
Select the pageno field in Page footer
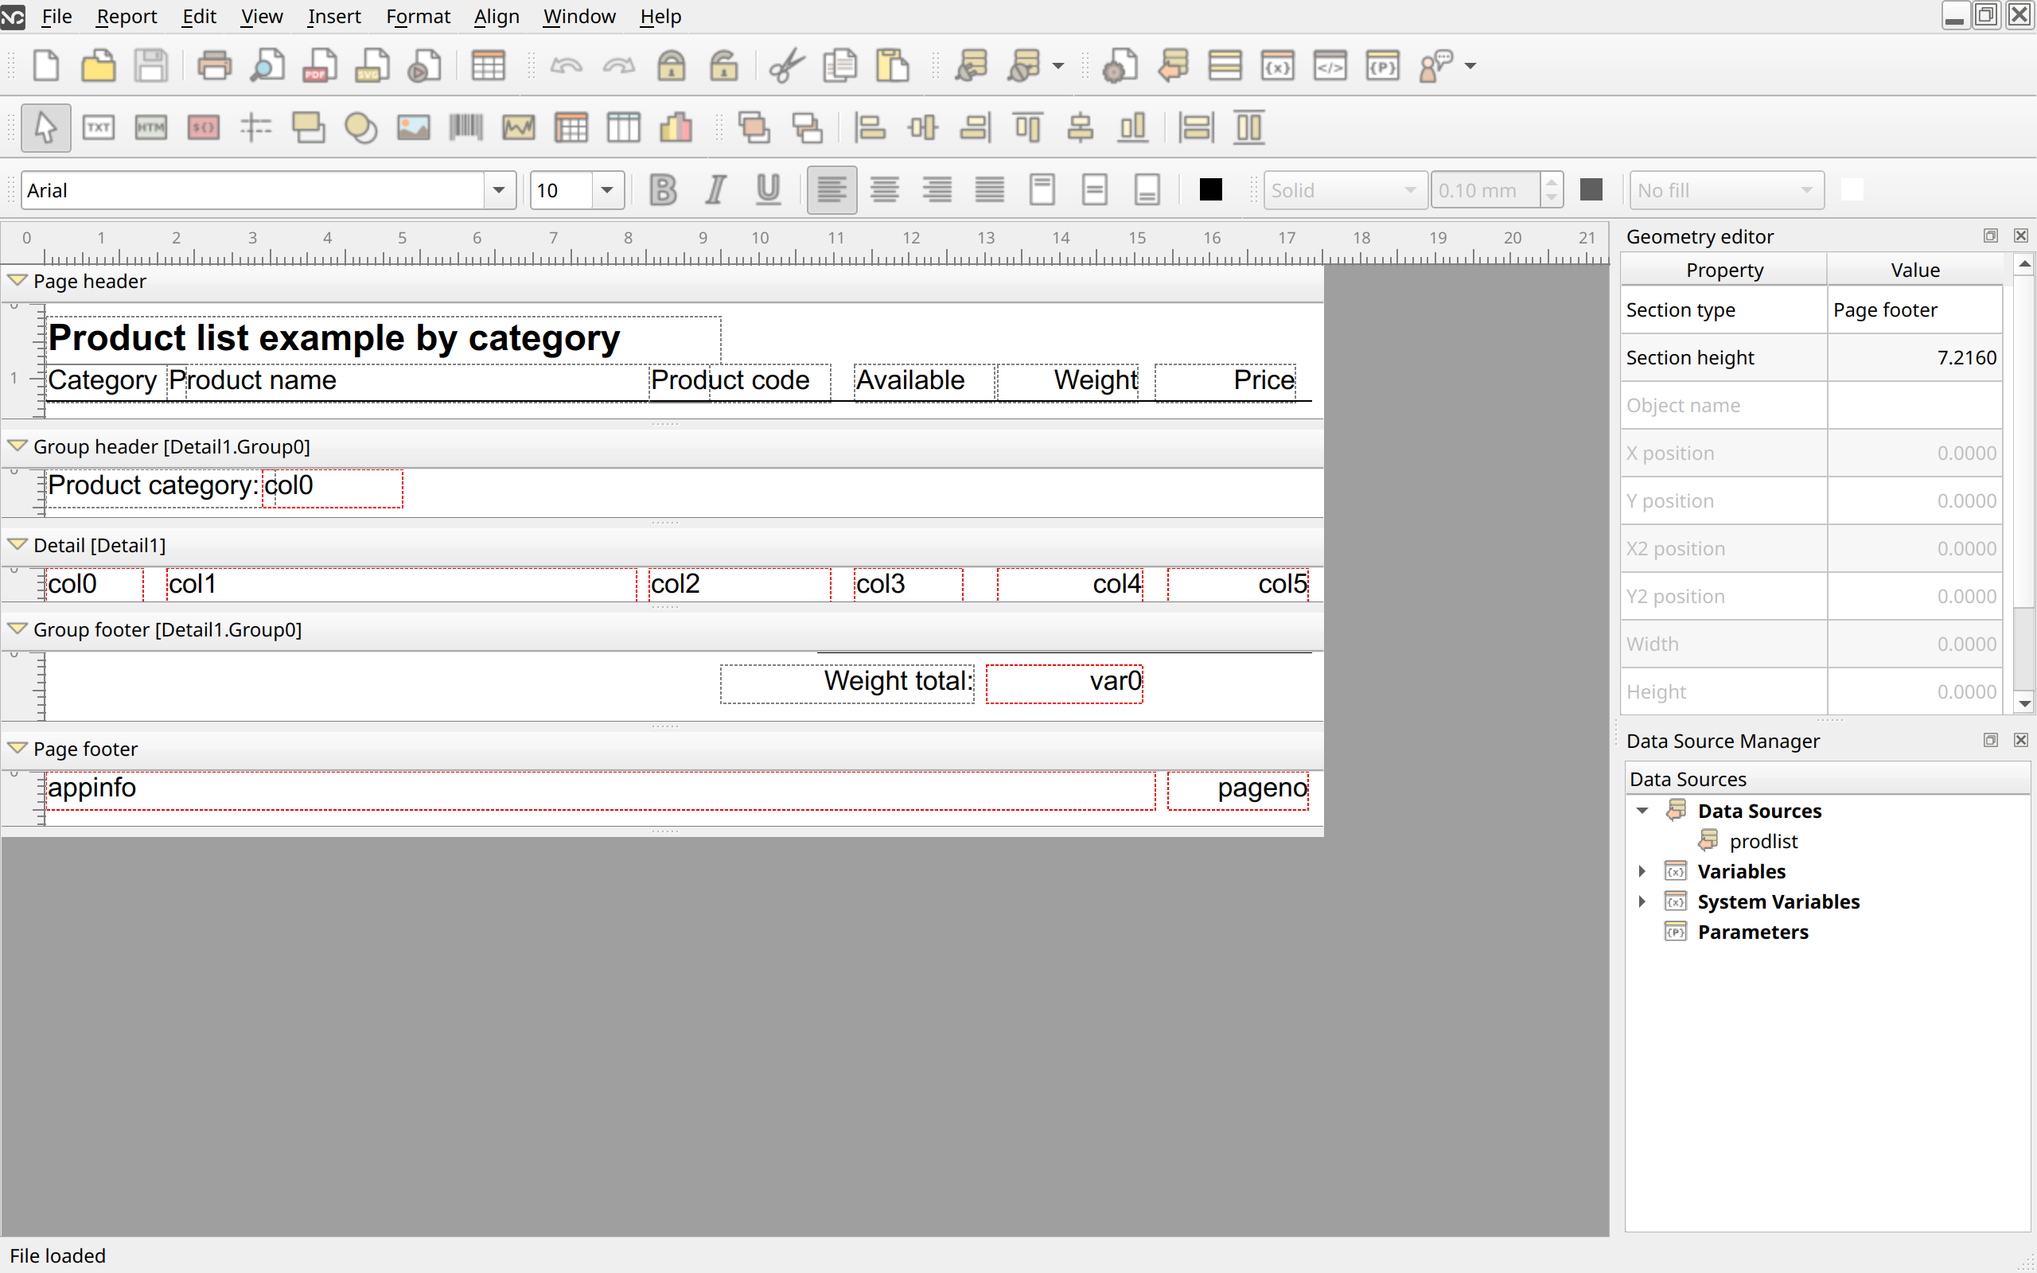click(1238, 789)
